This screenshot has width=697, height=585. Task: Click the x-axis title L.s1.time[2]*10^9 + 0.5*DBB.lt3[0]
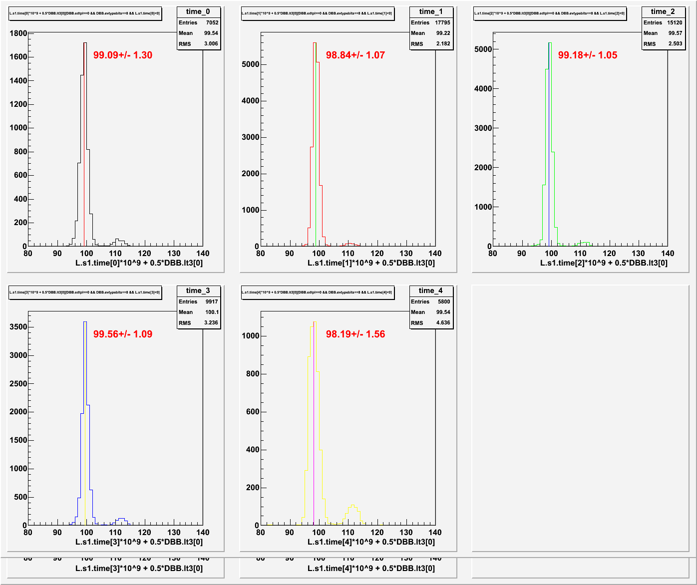[604, 263]
